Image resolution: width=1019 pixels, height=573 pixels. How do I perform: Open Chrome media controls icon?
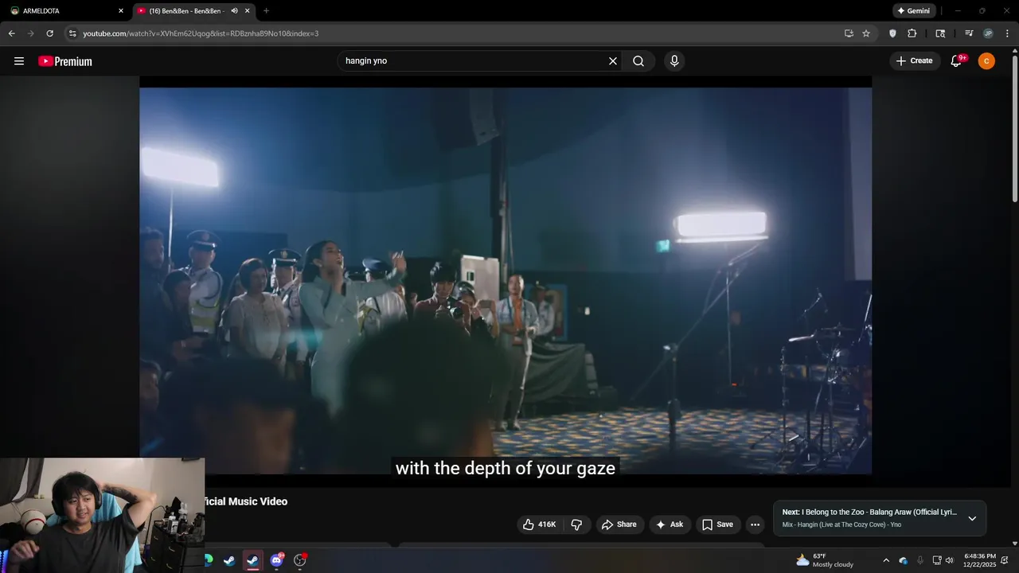[x=969, y=33]
